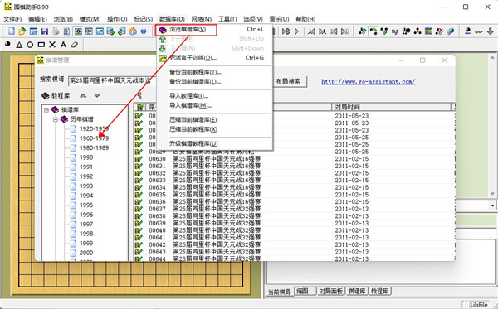498x309 pixels.
Task: Choose 导入棋谱库(M) menu entry
Action: [x=214, y=105]
